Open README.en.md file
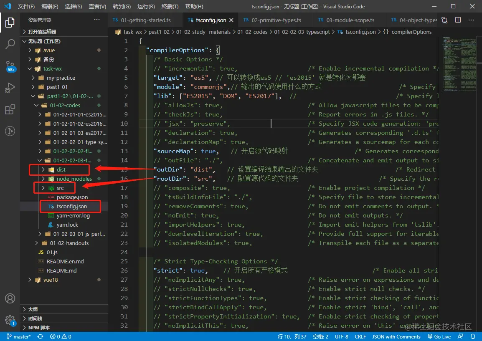The width and height of the screenshot is (482, 341). [64, 261]
